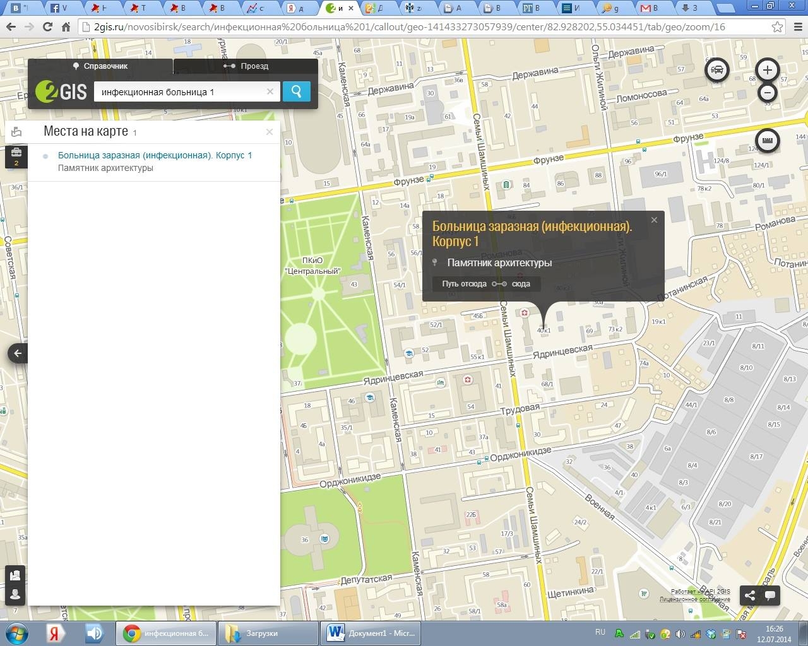The image size is (808, 646).
Task: Collapse the side panel with left arrow
Action: 18,353
